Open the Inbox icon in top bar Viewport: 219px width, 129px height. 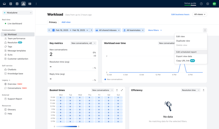coord(4,4)
